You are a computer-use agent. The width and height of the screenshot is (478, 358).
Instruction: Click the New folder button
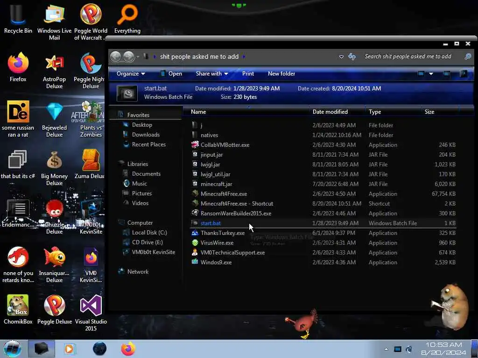[281, 74]
